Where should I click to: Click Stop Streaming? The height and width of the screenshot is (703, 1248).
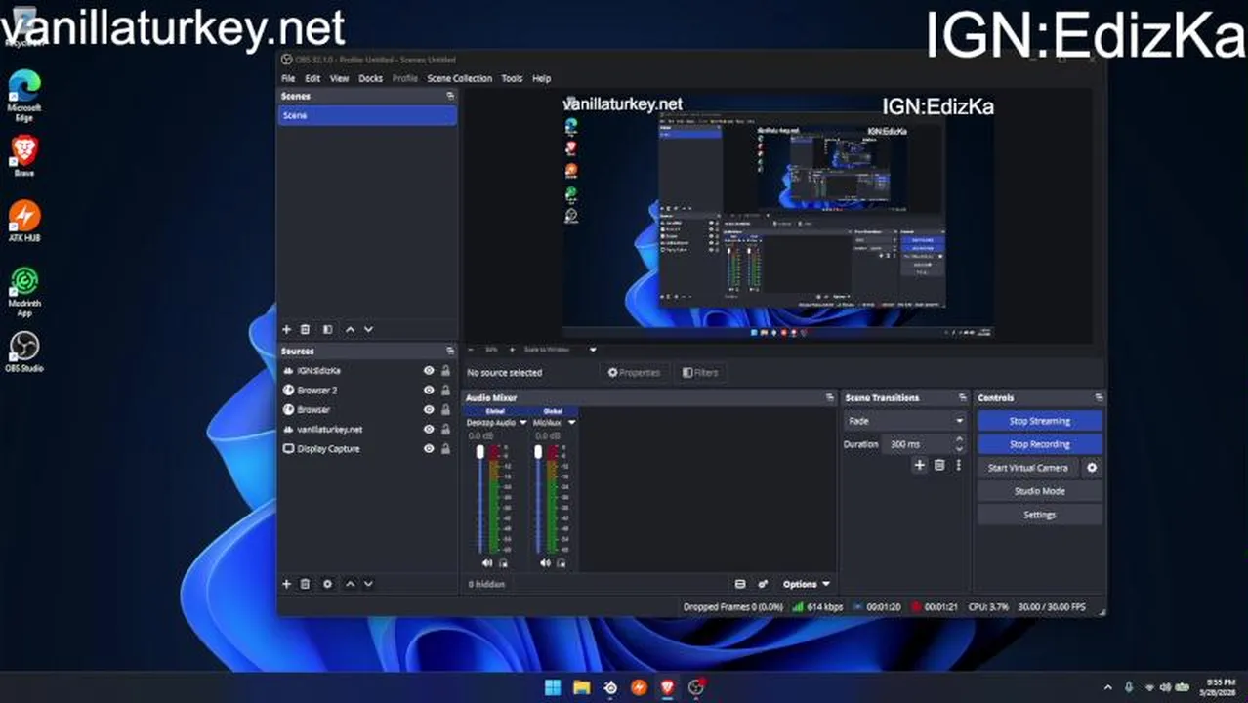1040,421
